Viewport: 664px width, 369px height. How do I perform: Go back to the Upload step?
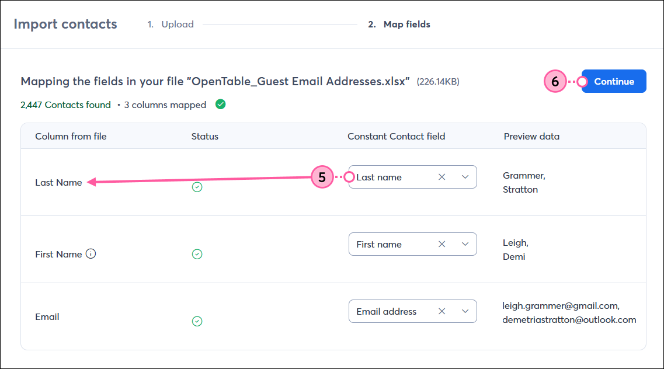(171, 25)
